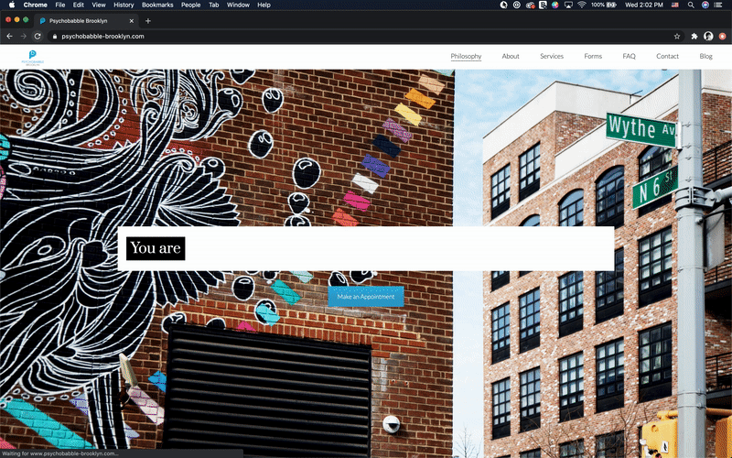
Task: Reload the current page
Action: 38,36
